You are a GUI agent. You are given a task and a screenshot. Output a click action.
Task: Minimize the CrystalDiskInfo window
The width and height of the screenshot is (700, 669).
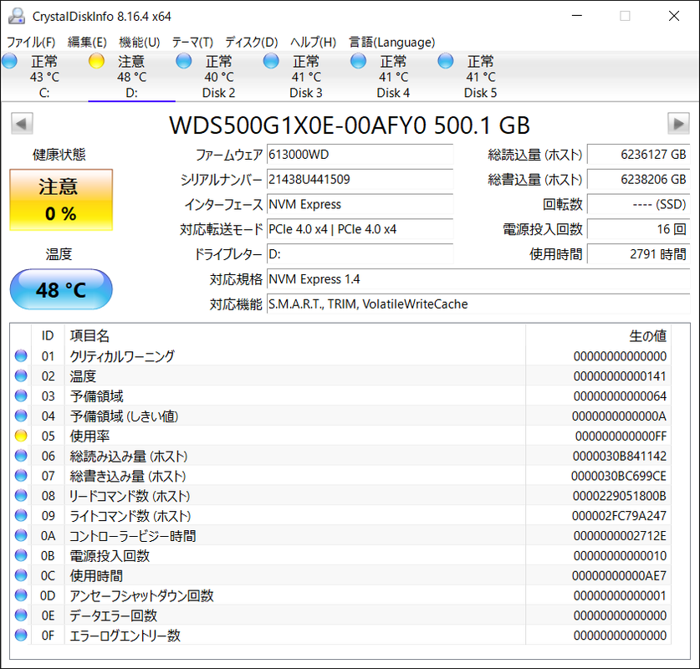click(577, 16)
